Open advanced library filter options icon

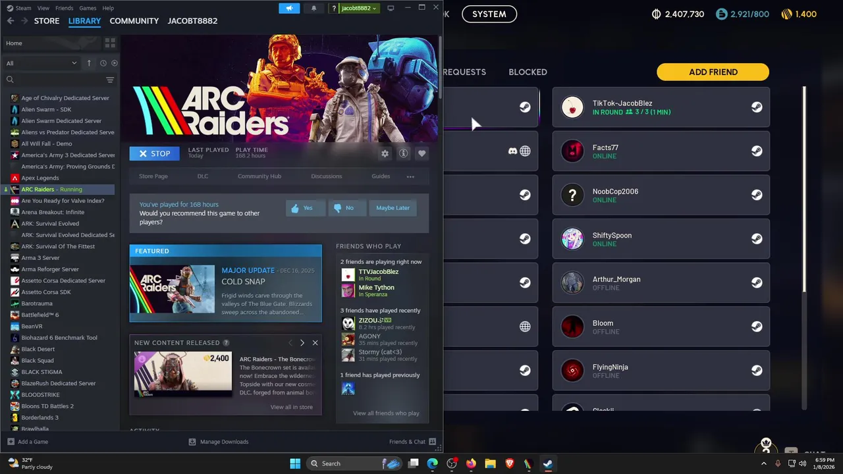(110, 80)
